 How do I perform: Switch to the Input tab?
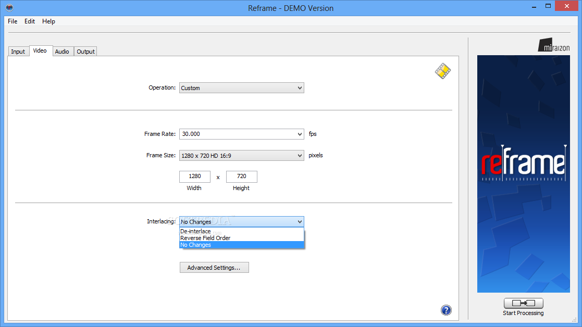point(18,52)
